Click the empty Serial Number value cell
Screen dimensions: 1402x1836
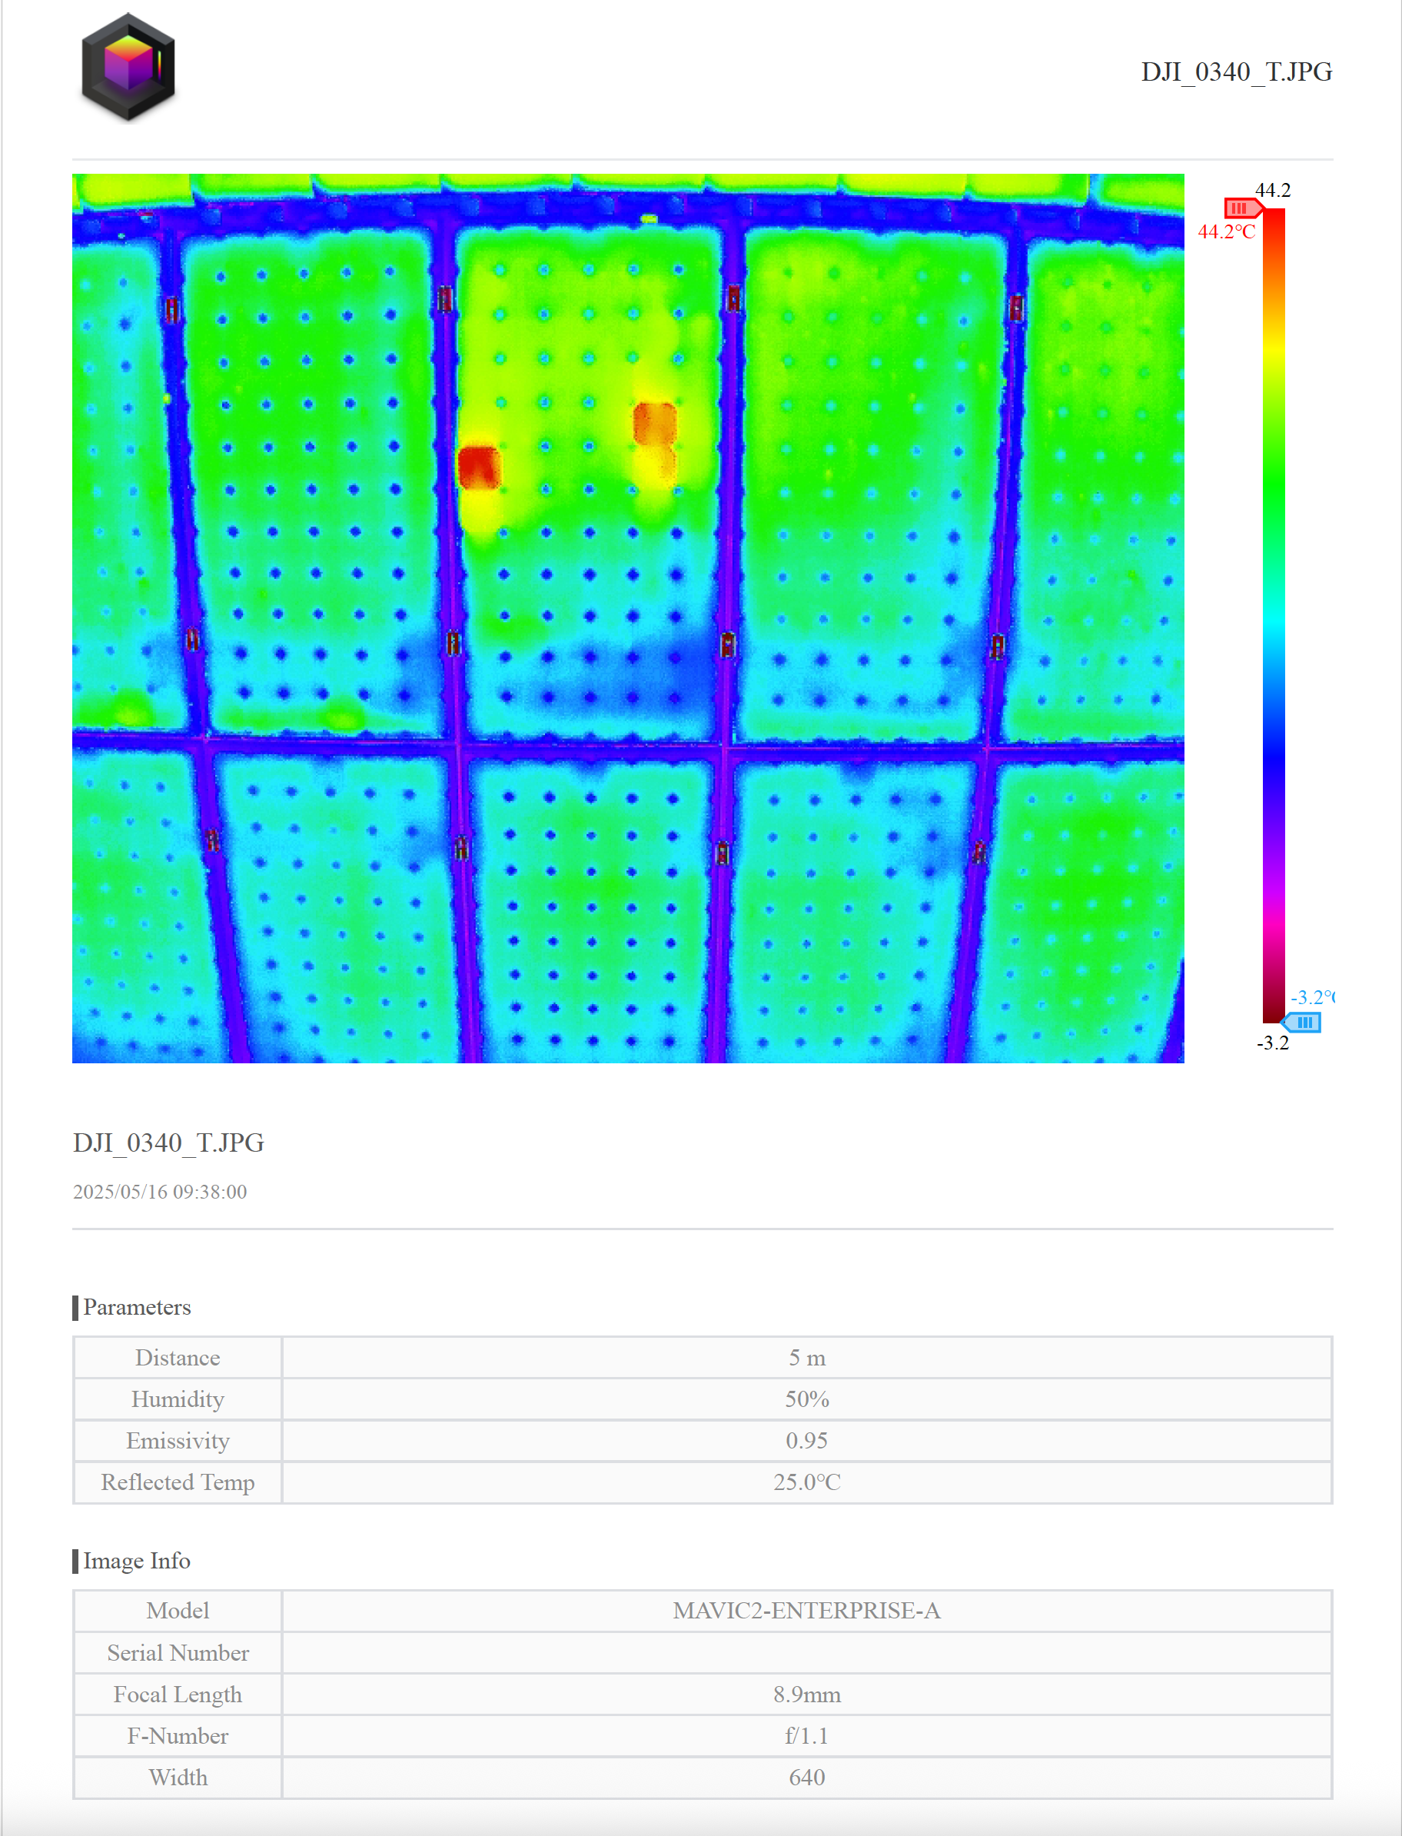point(806,1652)
